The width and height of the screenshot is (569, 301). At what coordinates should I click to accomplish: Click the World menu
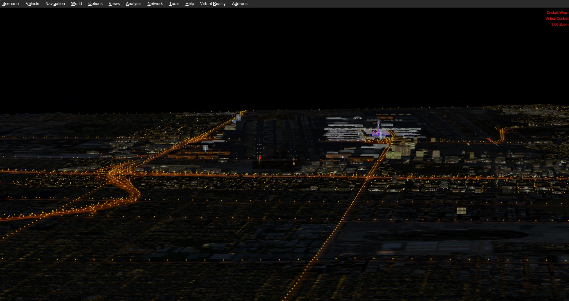click(76, 4)
